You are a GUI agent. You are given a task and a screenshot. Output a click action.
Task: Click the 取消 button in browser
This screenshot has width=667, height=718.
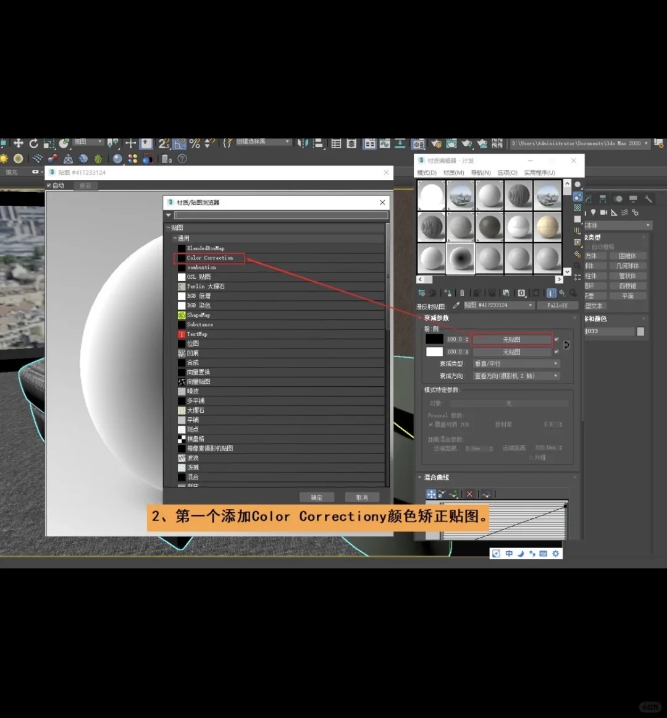(x=362, y=497)
